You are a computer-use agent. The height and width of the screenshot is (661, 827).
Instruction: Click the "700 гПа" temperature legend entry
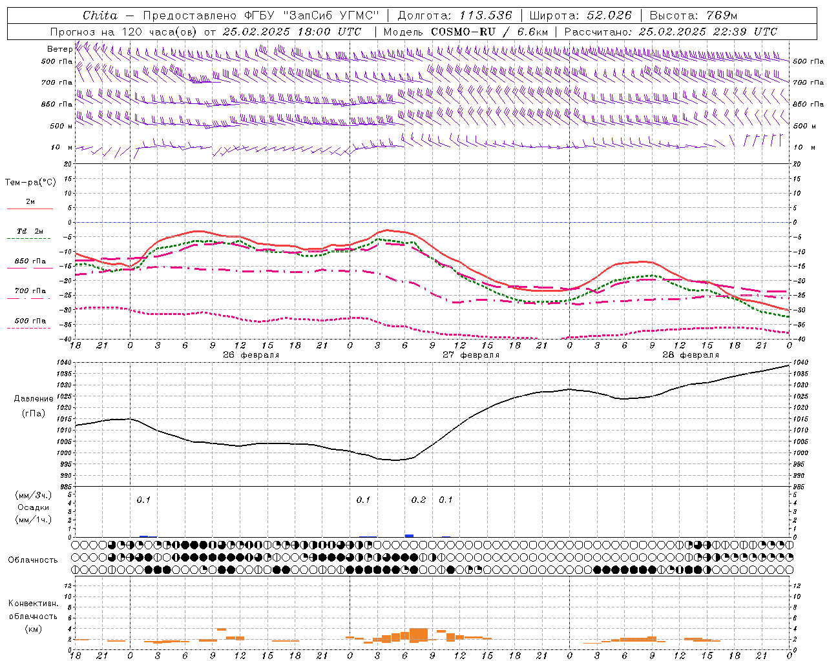coord(30,291)
